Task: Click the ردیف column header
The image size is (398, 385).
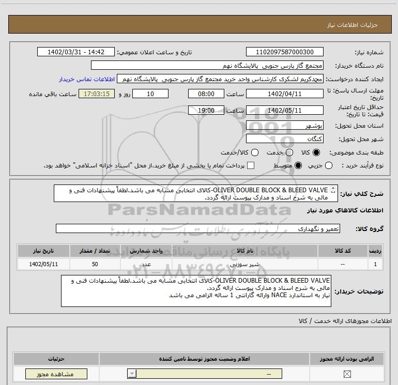Action: click(x=375, y=251)
